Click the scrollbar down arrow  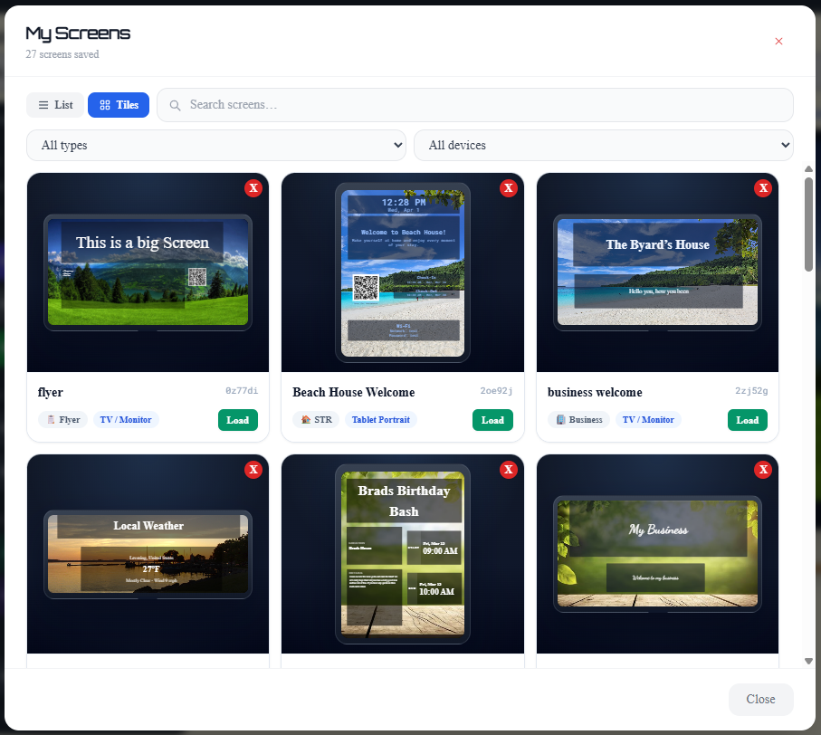coord(808,661)
